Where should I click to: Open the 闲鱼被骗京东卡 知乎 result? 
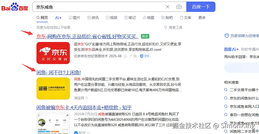[x=84, y=108]
